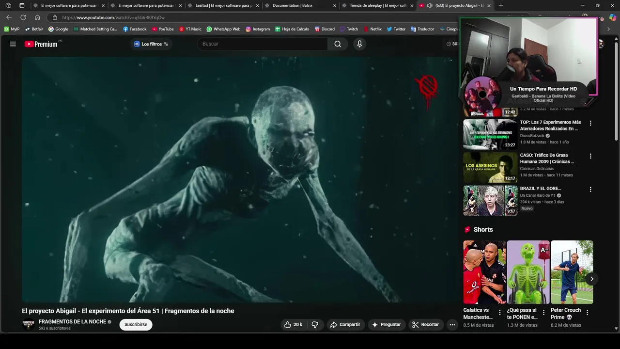Open the YT Music bookmark

click(190, 29)
